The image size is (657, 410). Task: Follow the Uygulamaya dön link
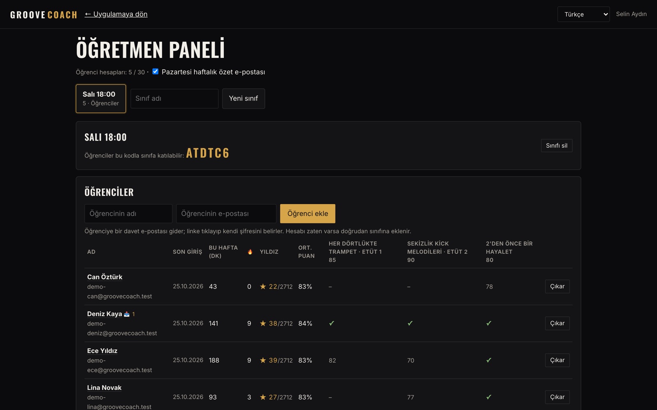[116, 14]
